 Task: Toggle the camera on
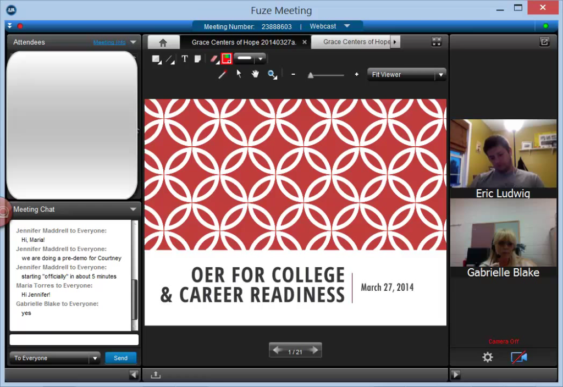pyautogui.click(x=518, y=357)
